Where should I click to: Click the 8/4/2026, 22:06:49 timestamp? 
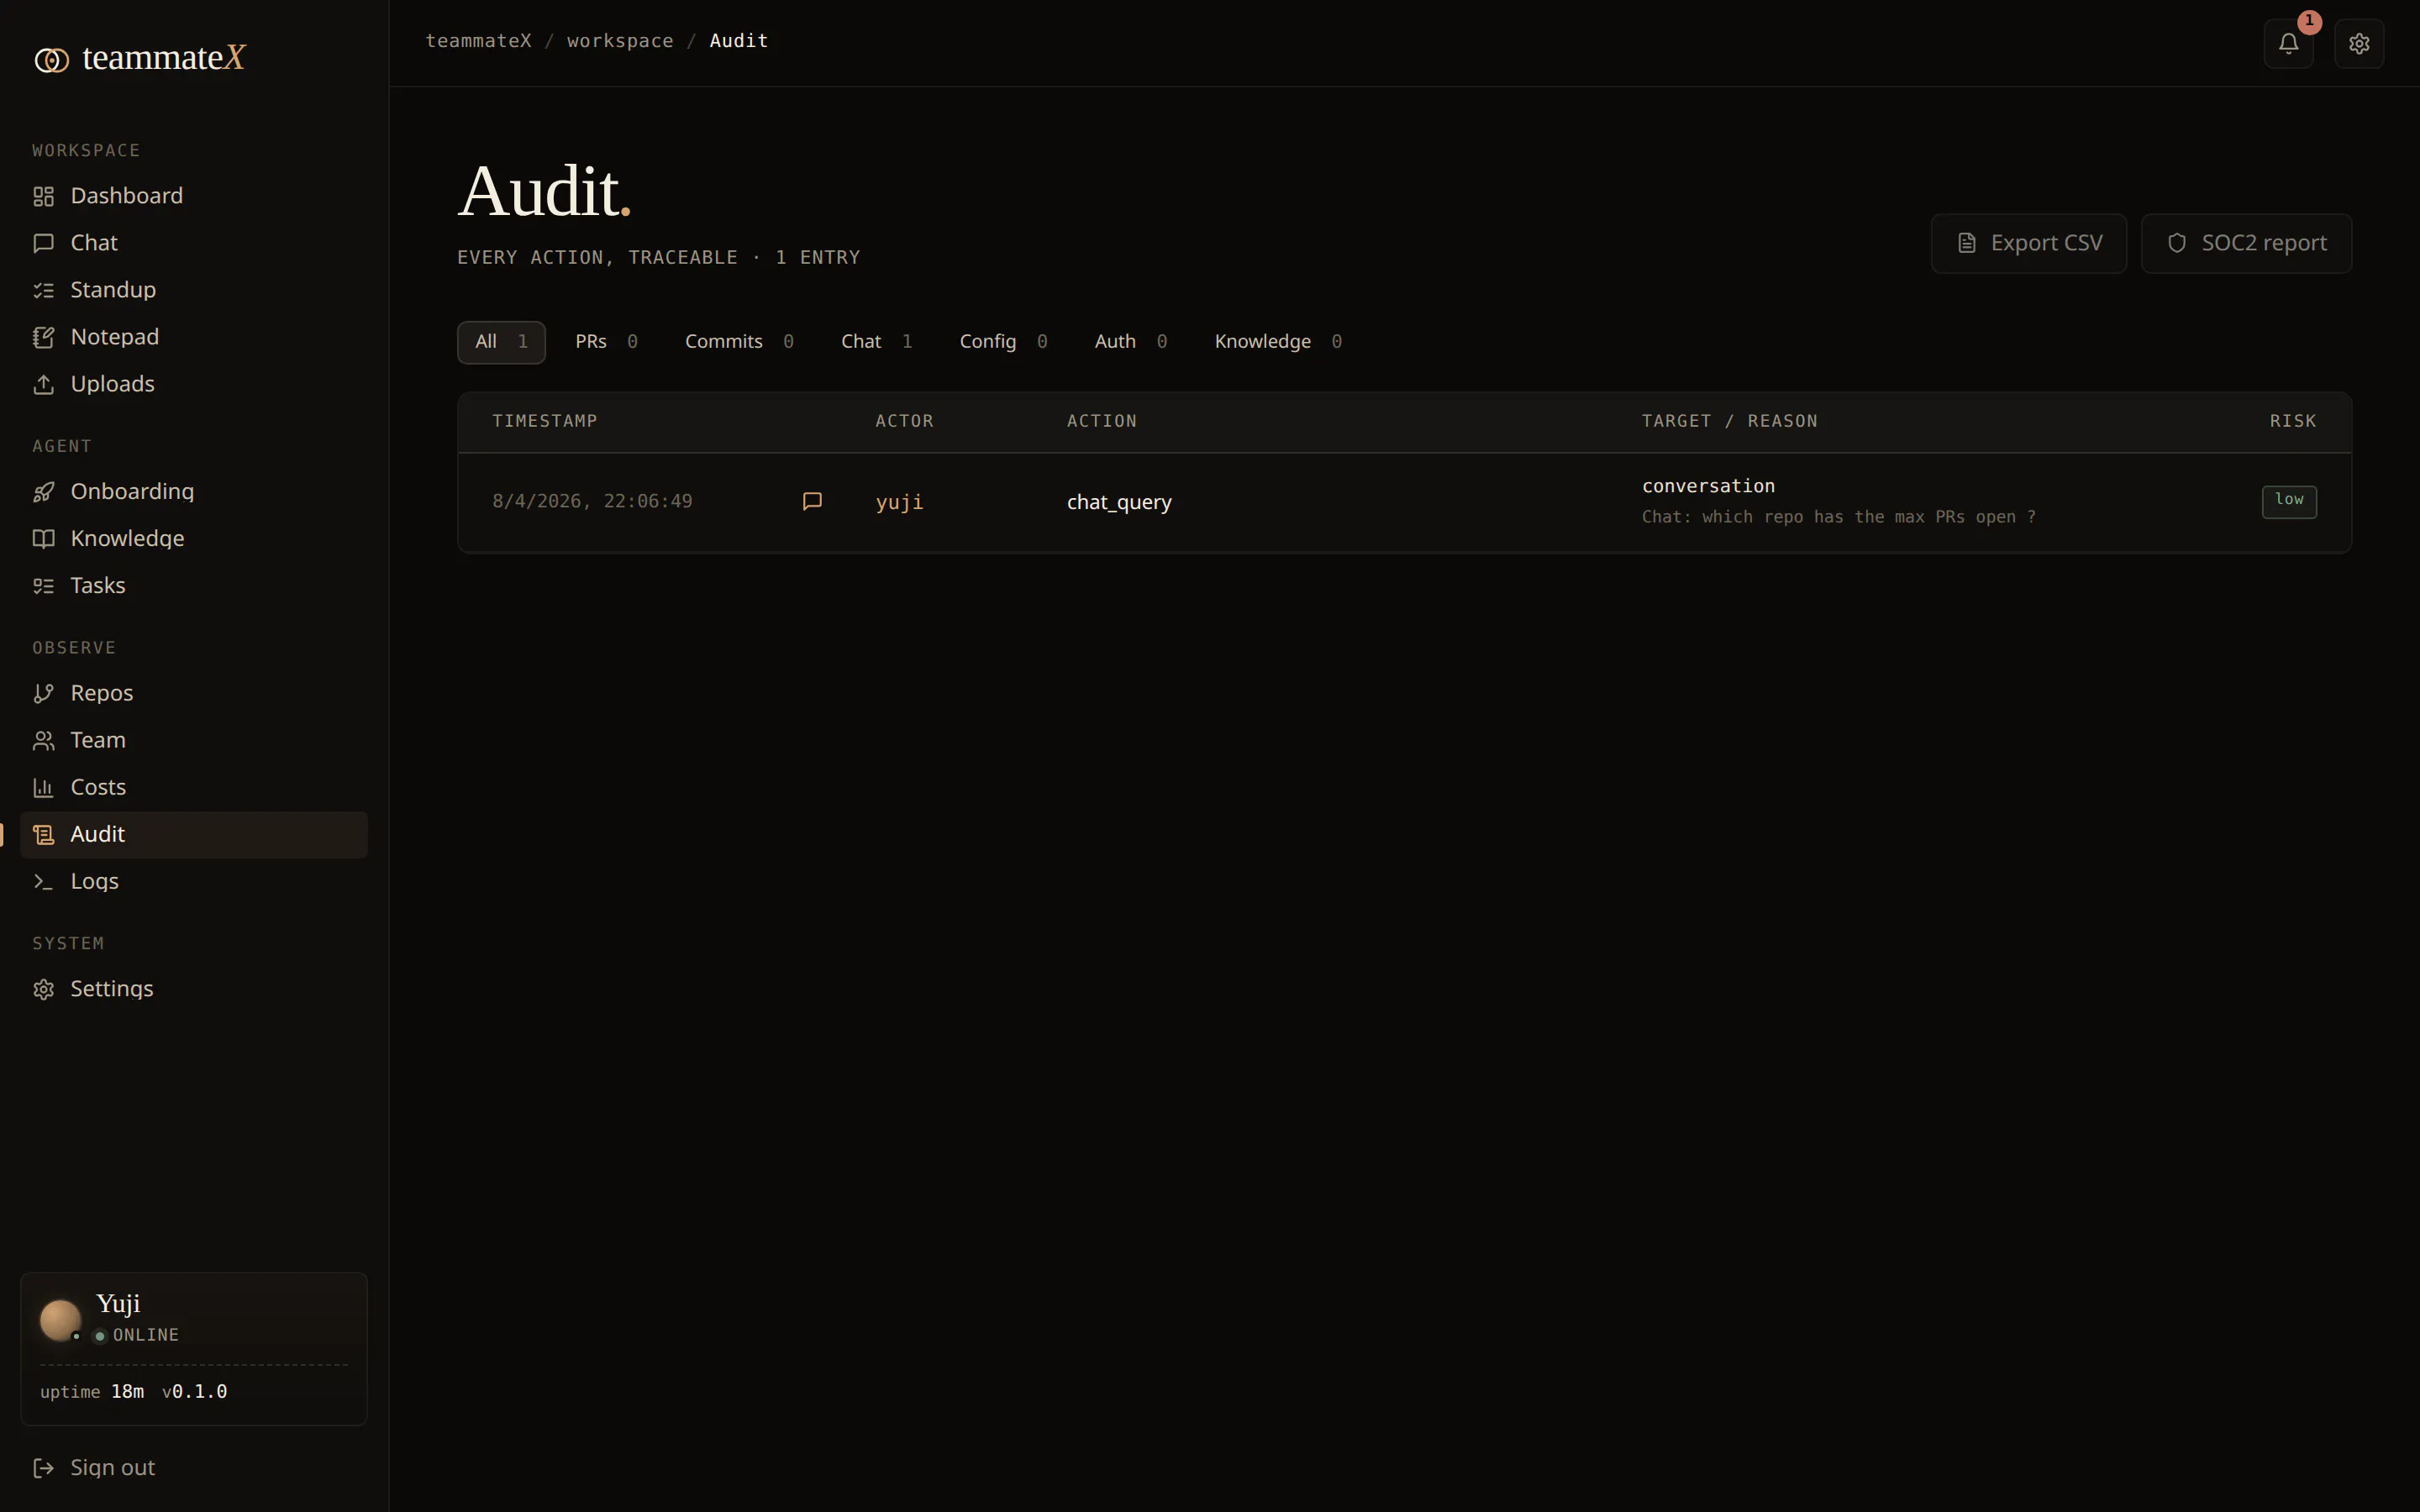[x=592, y=501]
